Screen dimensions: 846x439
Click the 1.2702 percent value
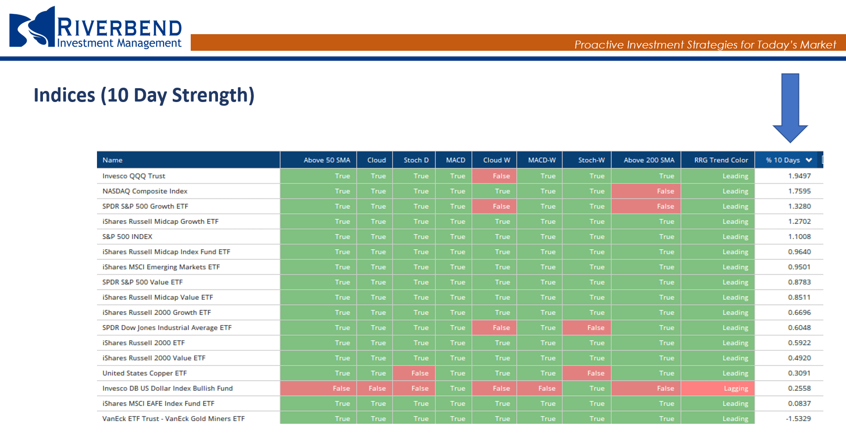[x=799, y=222]
